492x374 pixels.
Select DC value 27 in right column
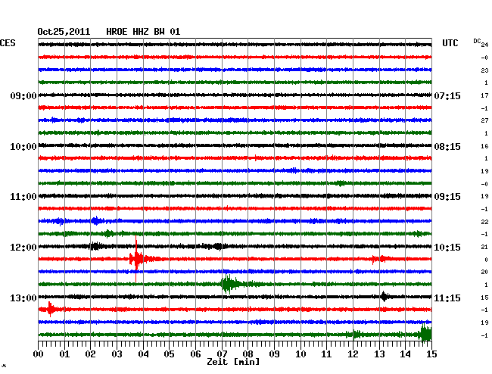[484, 120]
